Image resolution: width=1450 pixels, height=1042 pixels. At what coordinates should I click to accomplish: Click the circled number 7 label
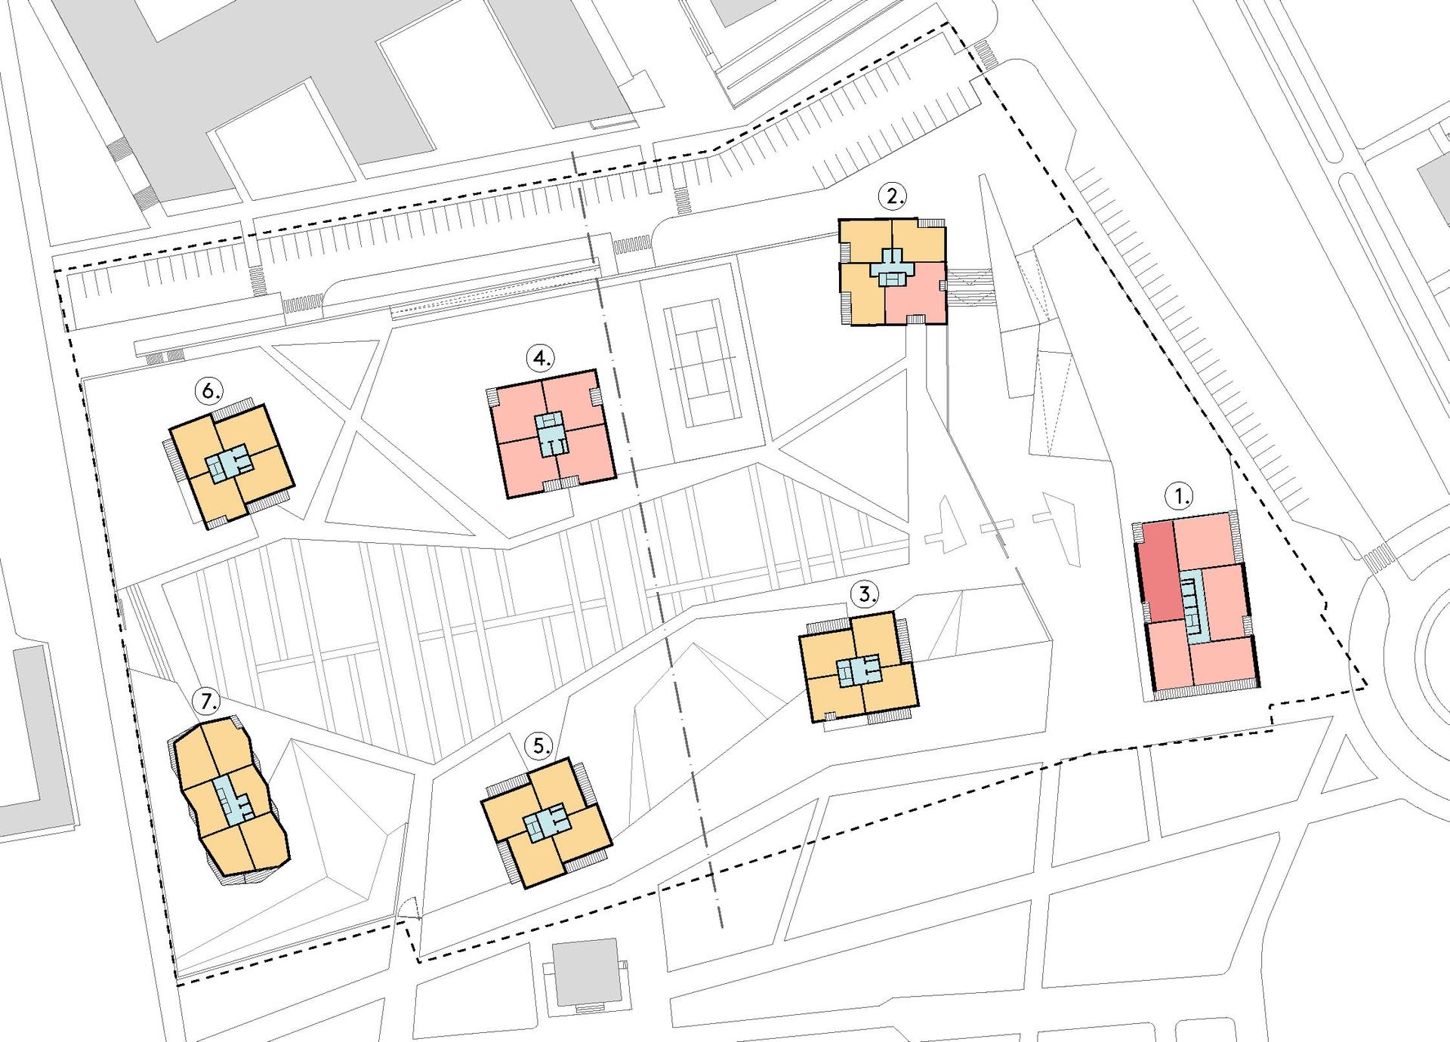[206, 702]
